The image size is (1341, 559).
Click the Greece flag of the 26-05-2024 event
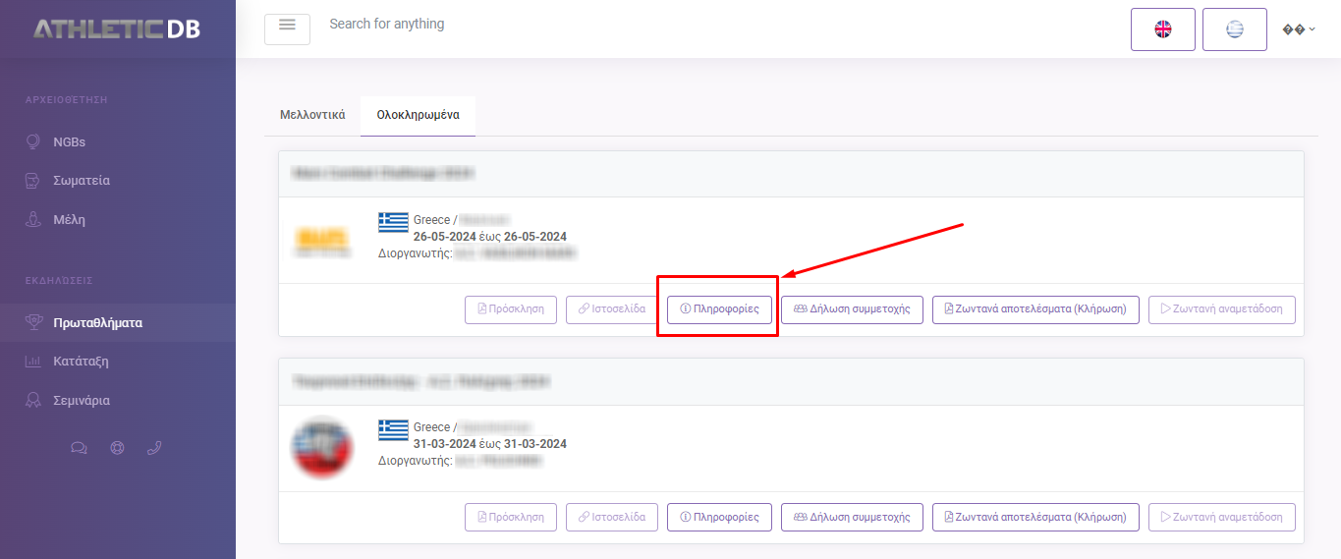(393, 222)
